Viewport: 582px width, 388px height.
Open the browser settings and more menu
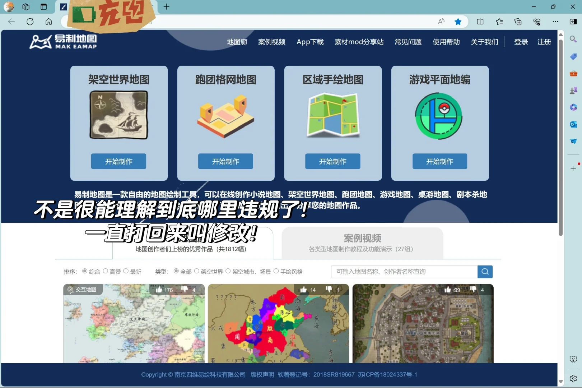[555, 22]
